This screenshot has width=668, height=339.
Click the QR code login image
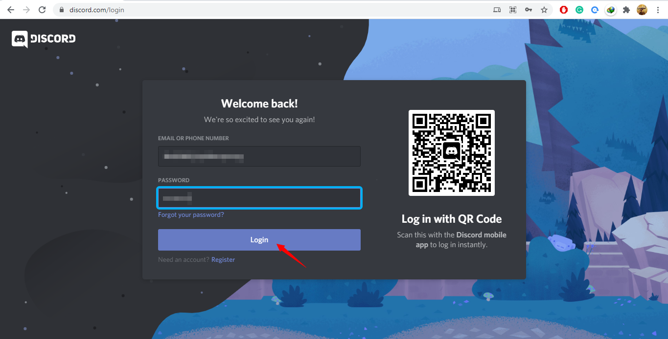click(x=451, y=152)
